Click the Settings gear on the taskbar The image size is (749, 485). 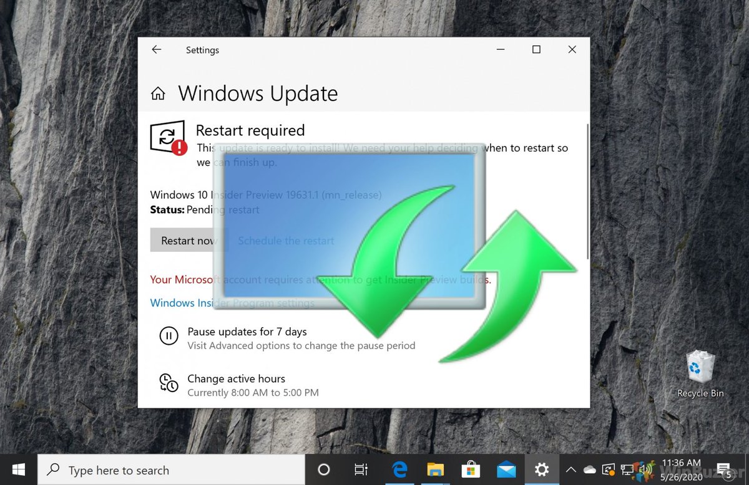point(542,470)
